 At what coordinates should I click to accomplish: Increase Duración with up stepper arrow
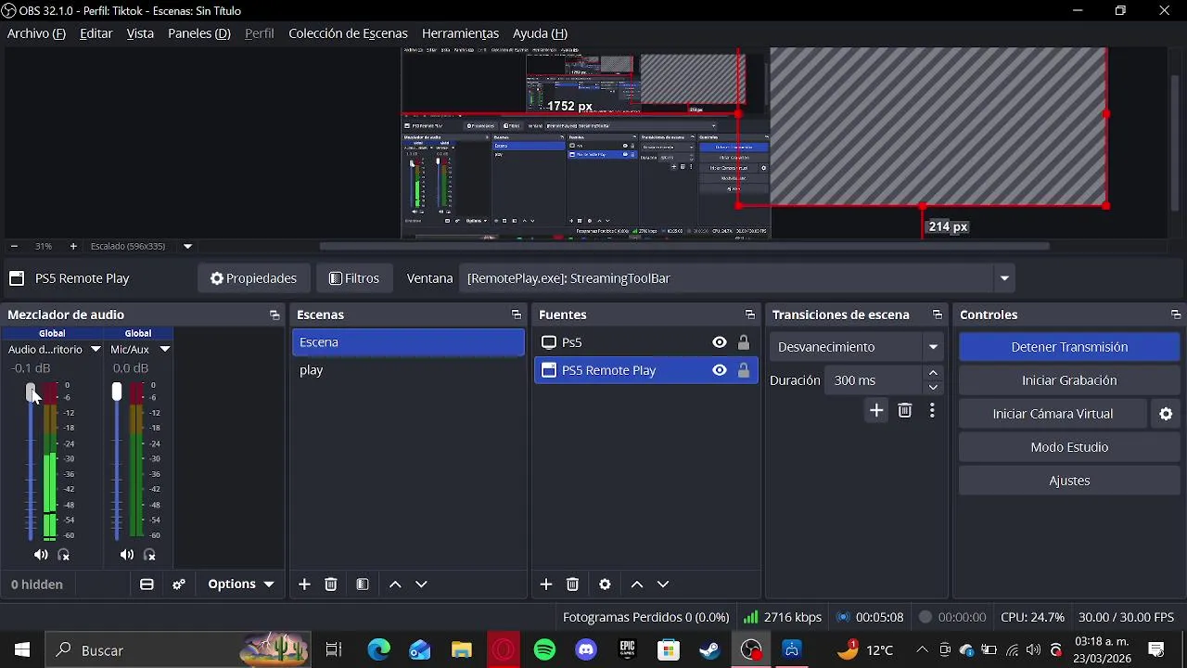click(x=933, y=373)
